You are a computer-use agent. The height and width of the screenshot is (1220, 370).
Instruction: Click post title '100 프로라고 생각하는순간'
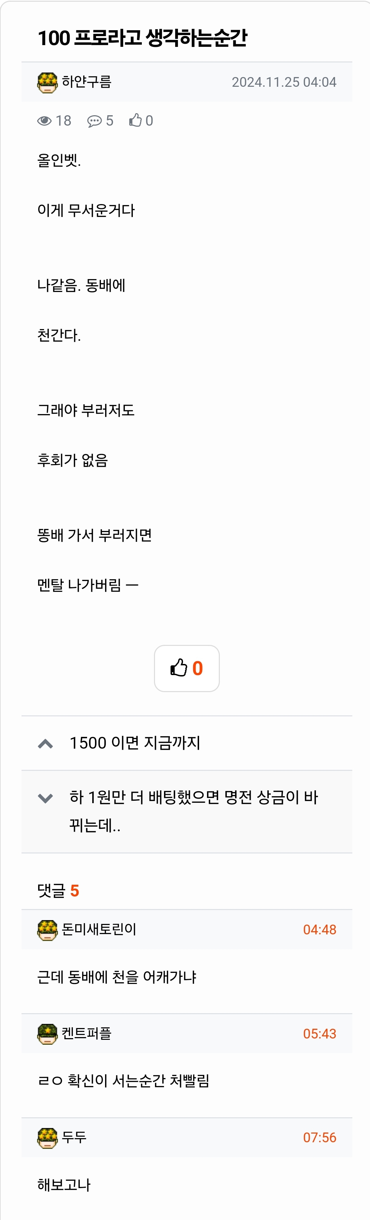[x=143, y=38]
